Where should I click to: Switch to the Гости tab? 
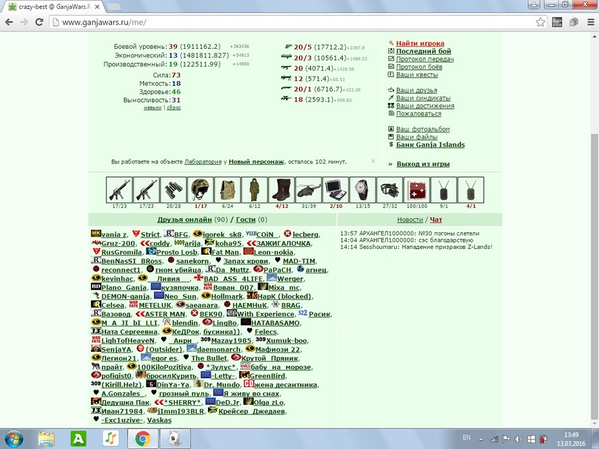[245, 220]
